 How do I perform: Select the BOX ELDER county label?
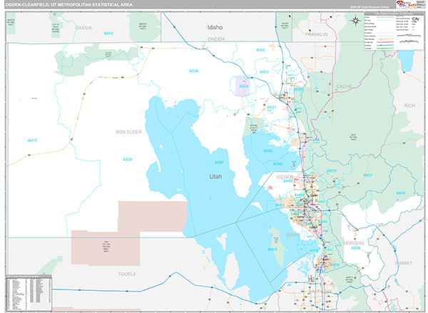point(129,132)
